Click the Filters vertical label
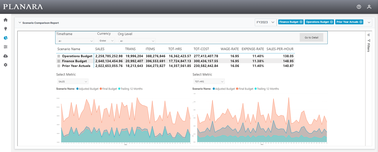The height and width of the screenshot is (152, 378). 369,47
